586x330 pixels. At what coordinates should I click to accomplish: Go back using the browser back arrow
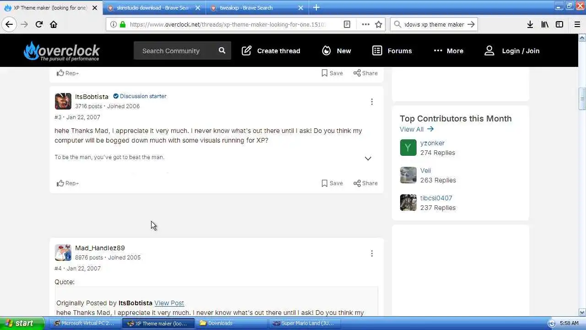pyautogui.click(x=9, y=24)
